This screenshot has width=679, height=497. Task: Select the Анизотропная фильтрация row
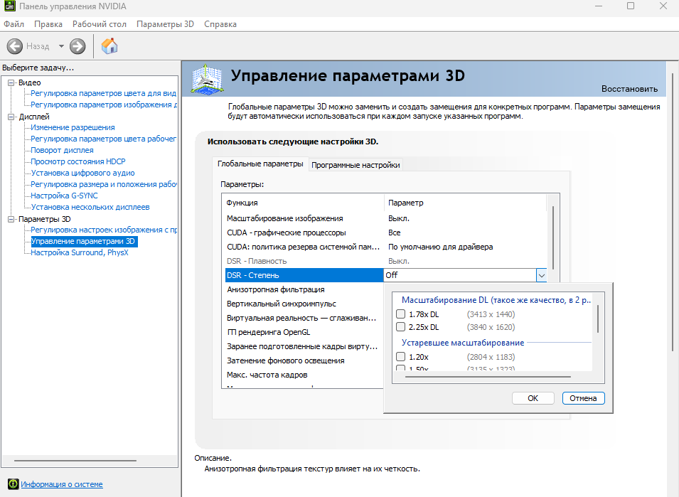(x=275, y=289)
